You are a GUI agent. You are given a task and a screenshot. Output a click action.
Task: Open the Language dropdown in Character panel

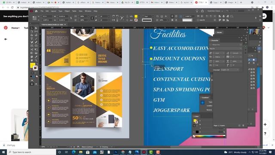(x=230, y=70)
